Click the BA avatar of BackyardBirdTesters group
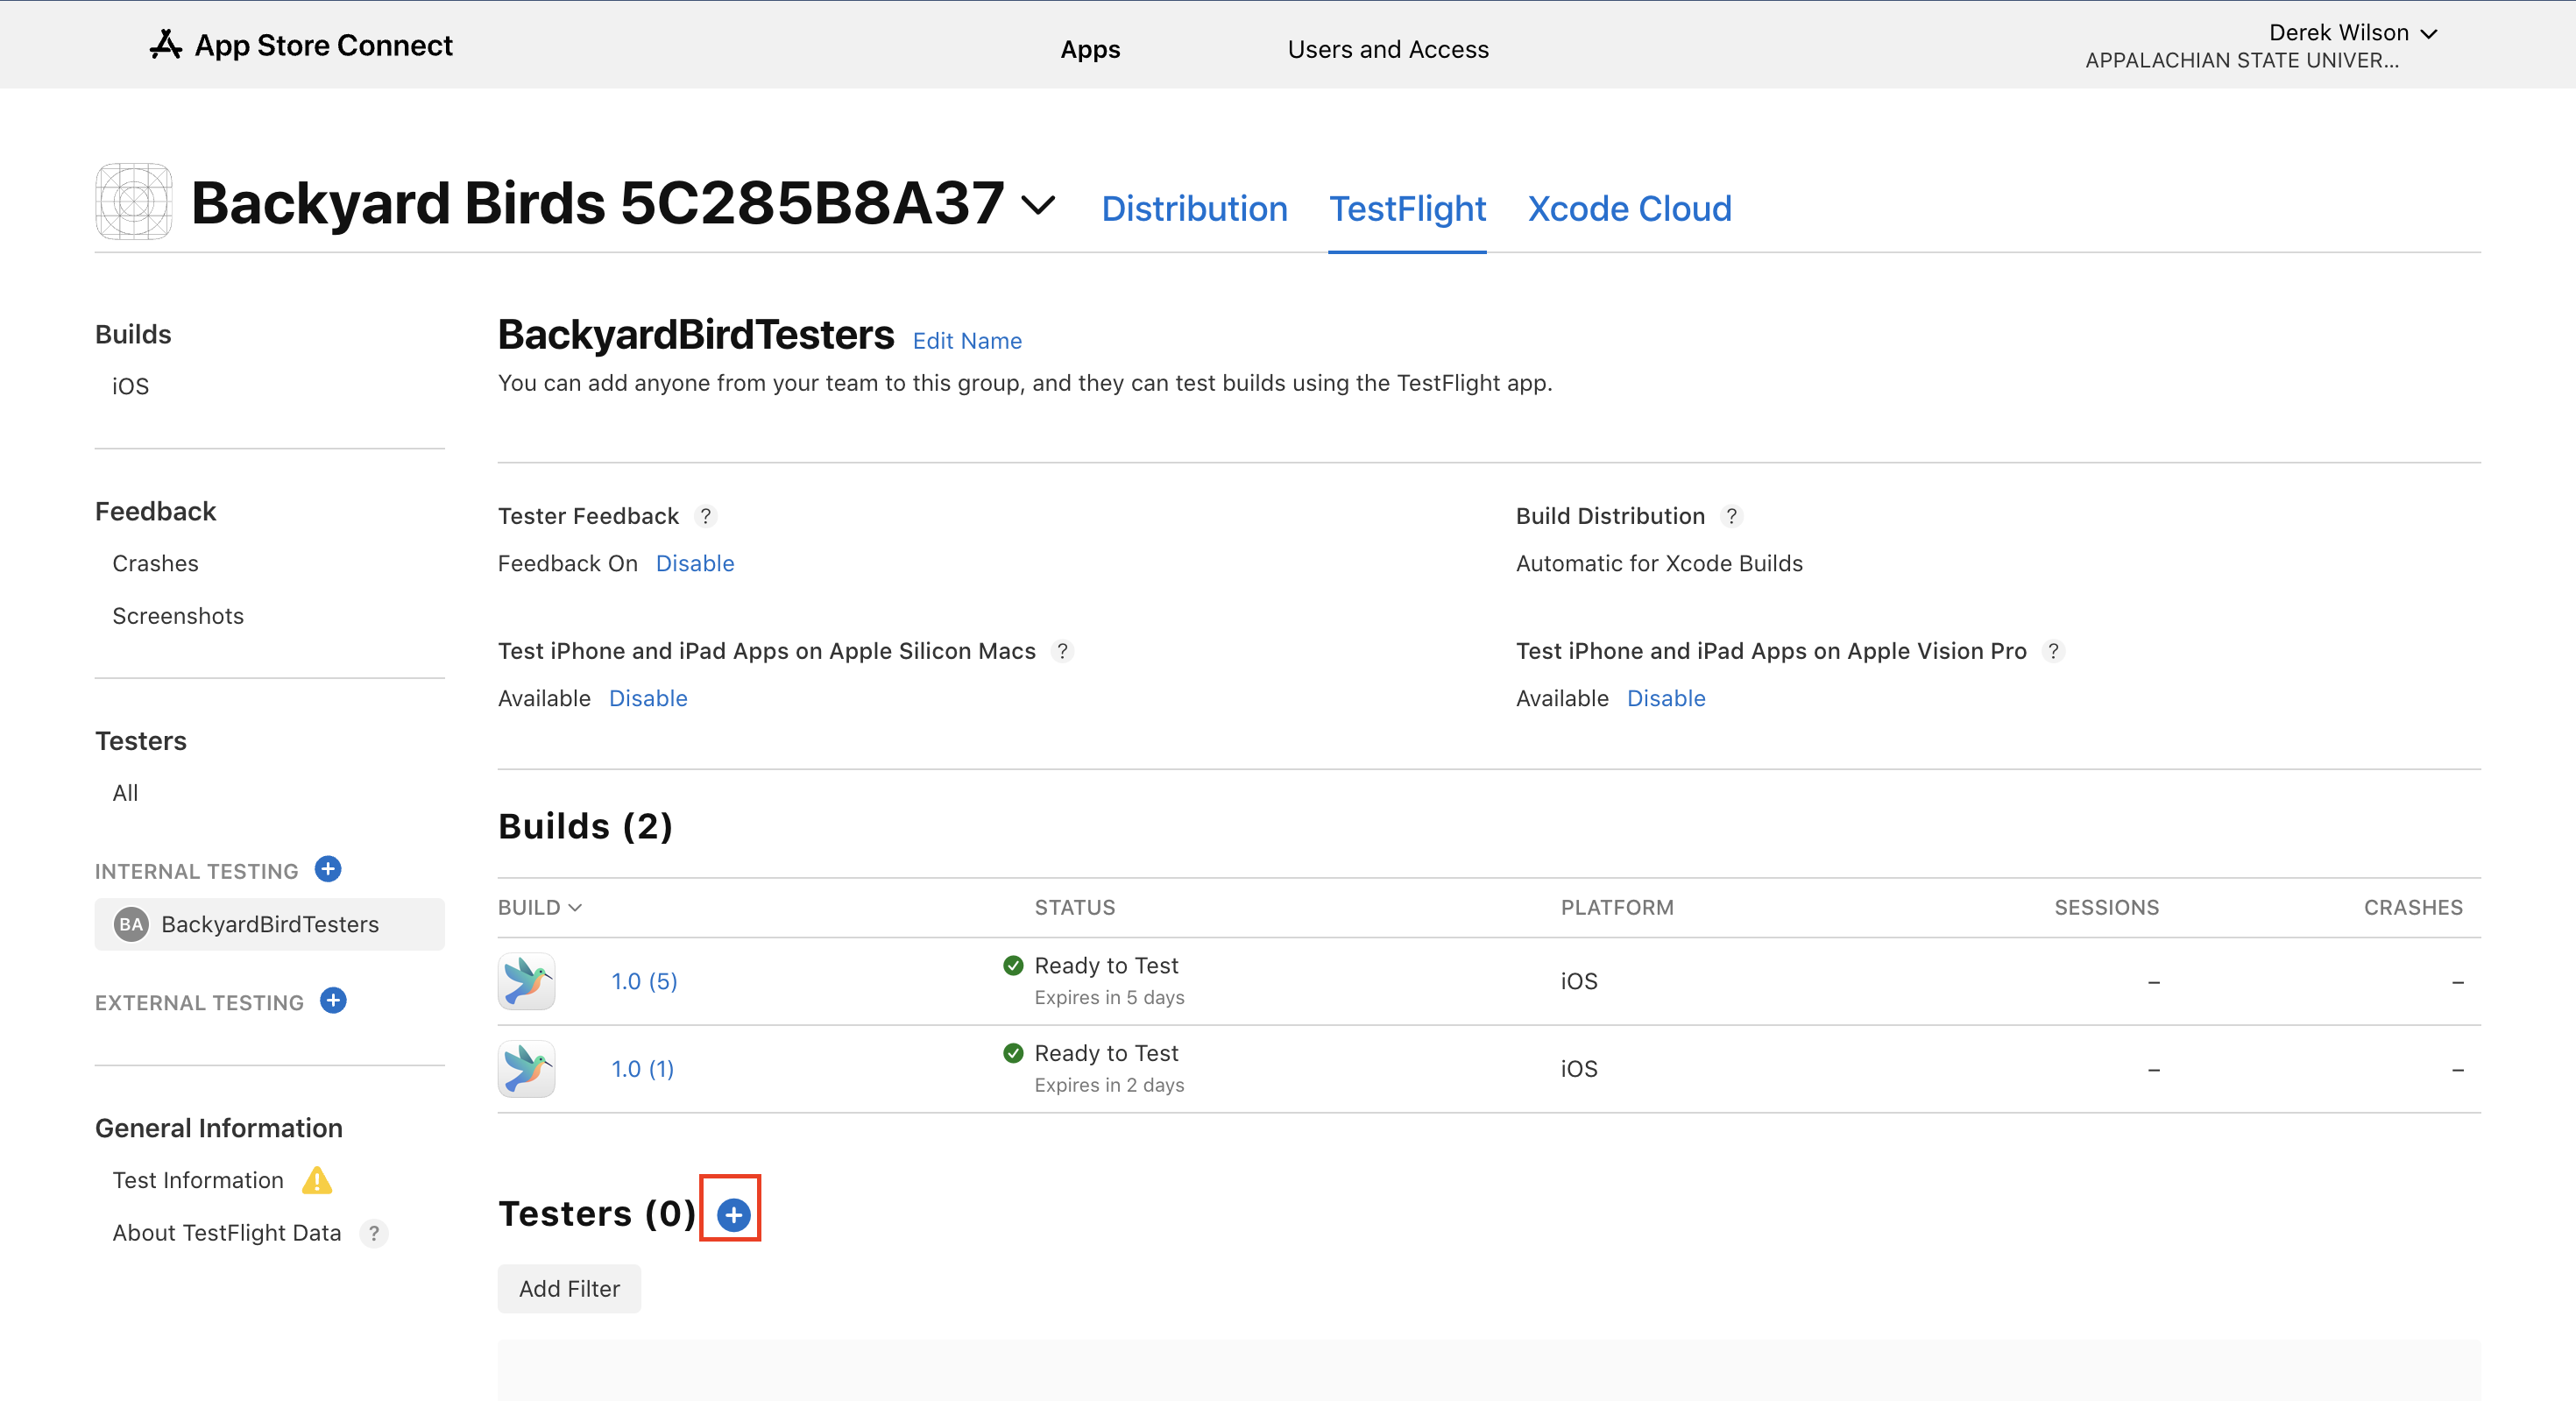 (131, 924)
